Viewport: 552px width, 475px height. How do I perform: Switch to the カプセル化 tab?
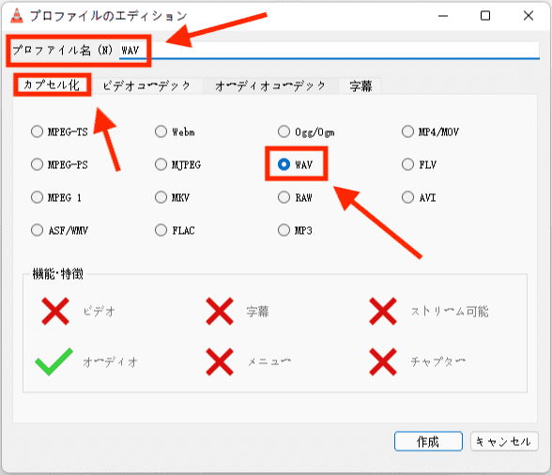coord(52,85)
